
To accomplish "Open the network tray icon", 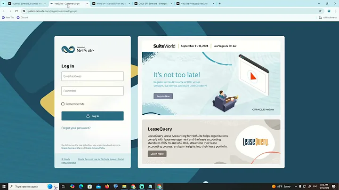I will 305,187.
